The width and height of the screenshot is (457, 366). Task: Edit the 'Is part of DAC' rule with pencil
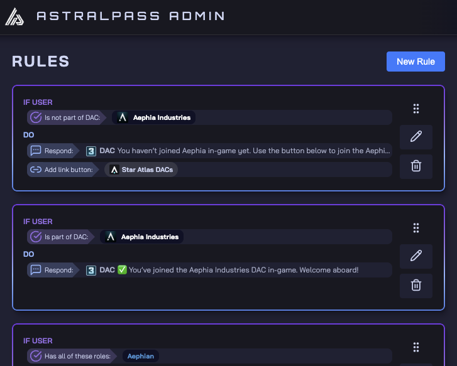pyautogui.click(x=416, y=256)
